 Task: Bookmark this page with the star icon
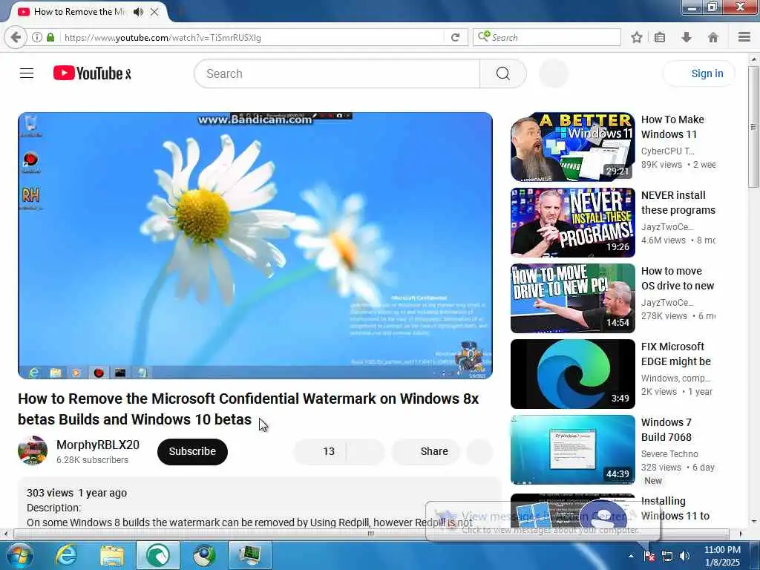637,37
